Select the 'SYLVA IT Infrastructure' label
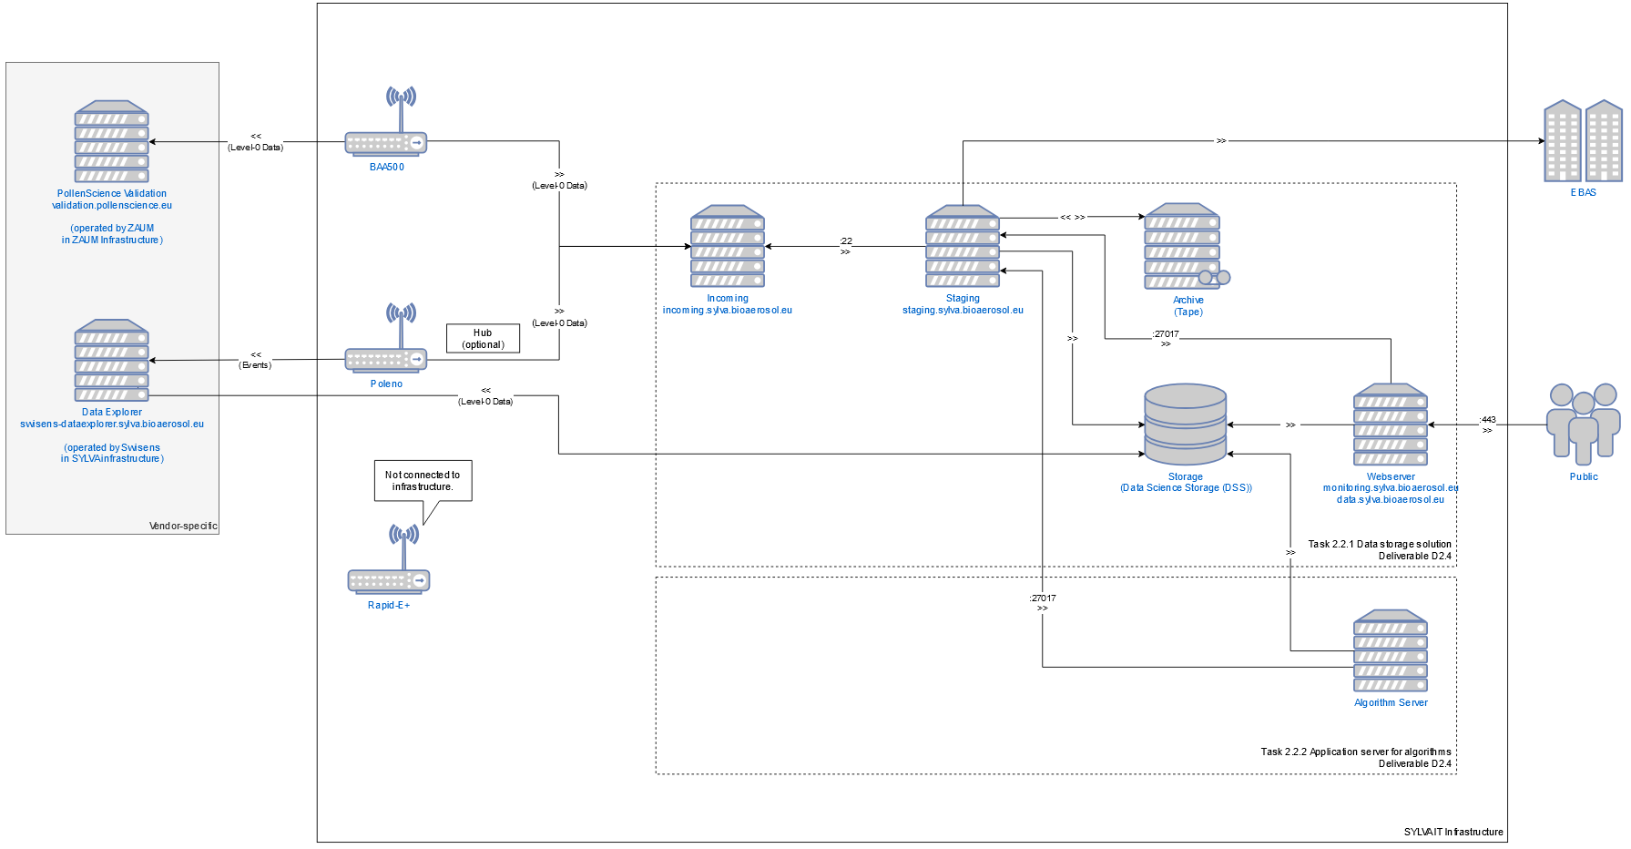The width and height of the screenshot is (1631, 849). tap(1453, 833)
